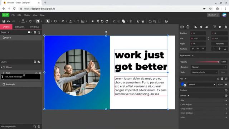Viewport: 229px width, 129px height.
Task: Align selection to top edges
Action: 214,27
